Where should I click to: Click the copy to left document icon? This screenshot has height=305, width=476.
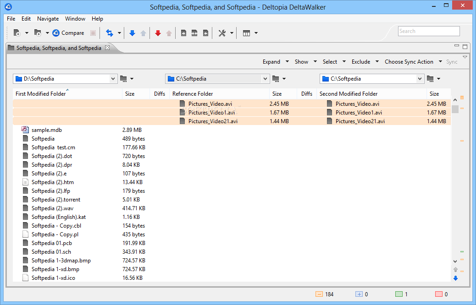[205, 33]
